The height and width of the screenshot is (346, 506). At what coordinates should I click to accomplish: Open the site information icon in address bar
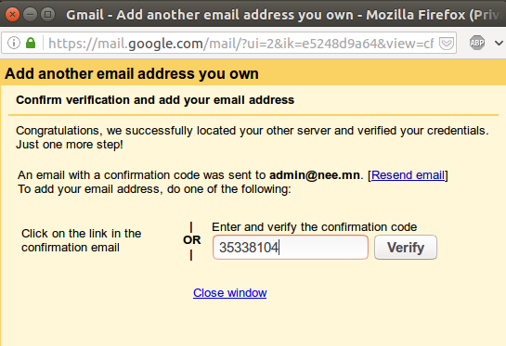(14, 43)
